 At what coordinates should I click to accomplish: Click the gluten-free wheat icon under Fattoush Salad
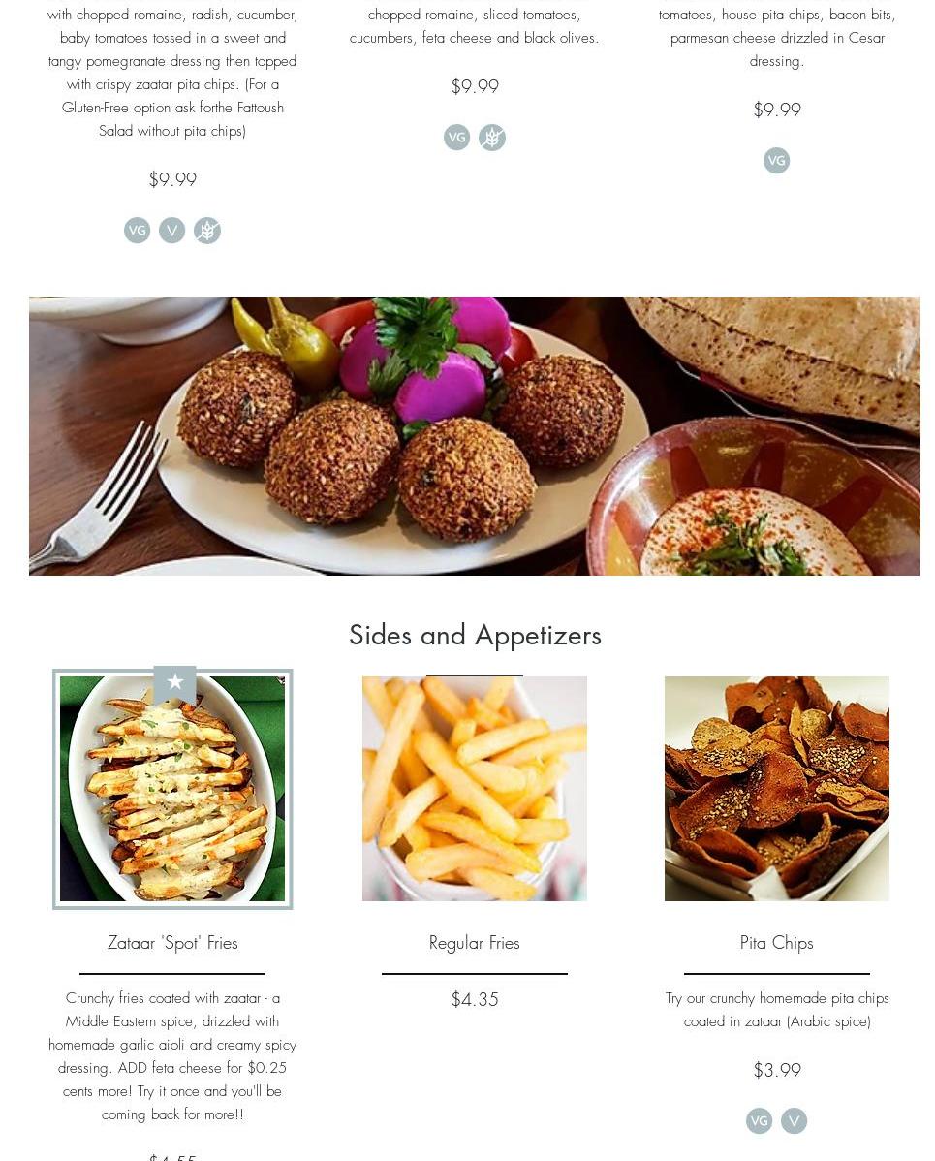[x=207, y=231]
